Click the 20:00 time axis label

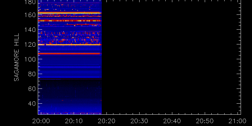click(x=41, y=121)
